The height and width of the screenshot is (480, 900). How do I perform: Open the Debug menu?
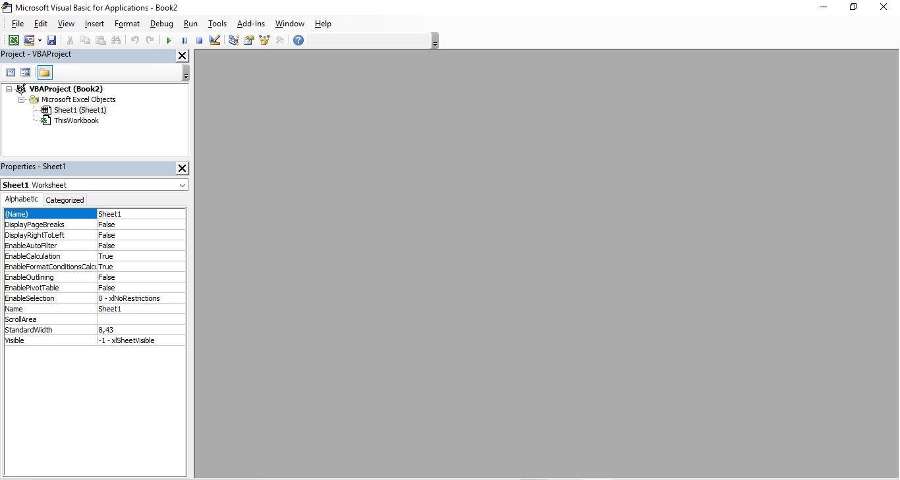pos(161,24)
